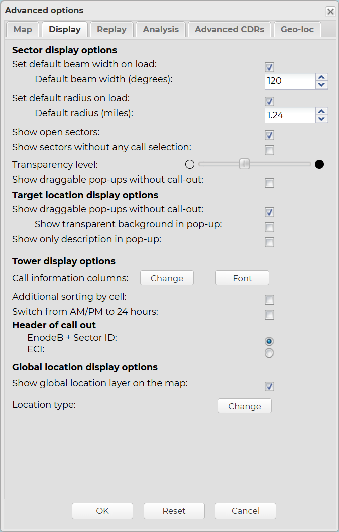Choose EnodeB + Sector ID radio button
The height and width of the screenshot is (532, 339).
(x=269, y=341)
